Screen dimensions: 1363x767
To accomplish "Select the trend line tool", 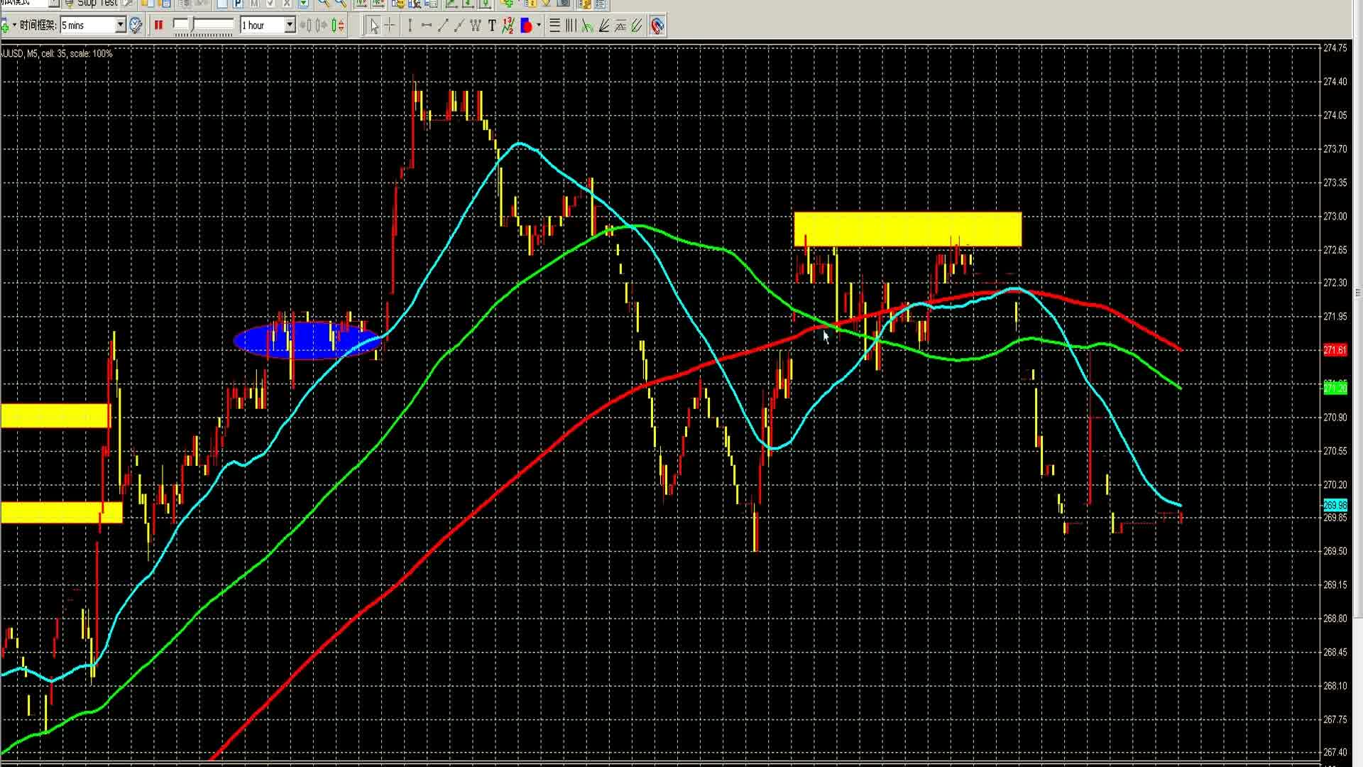I will (x=443, y=26).
